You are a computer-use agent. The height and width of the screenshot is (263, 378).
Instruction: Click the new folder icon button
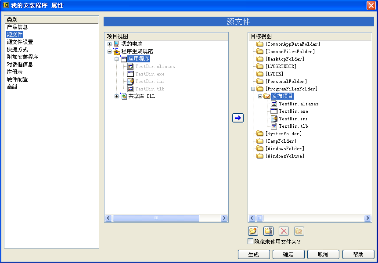pos(253,231)
